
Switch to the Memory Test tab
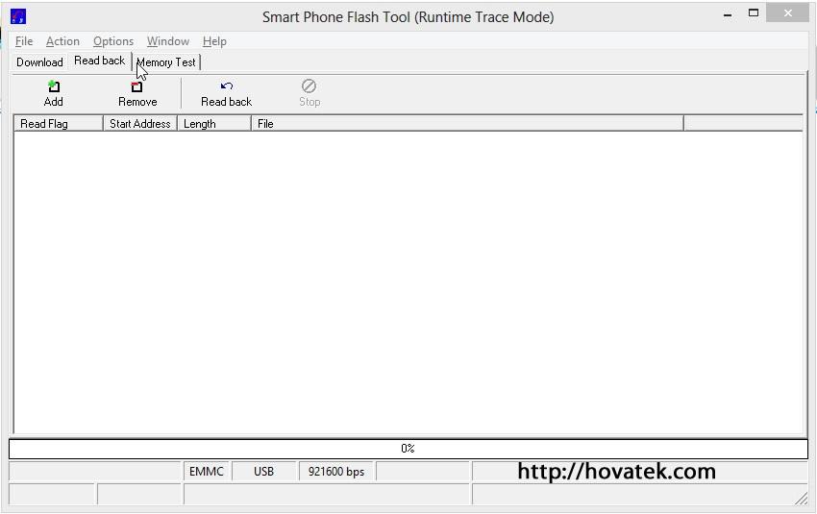165,62
